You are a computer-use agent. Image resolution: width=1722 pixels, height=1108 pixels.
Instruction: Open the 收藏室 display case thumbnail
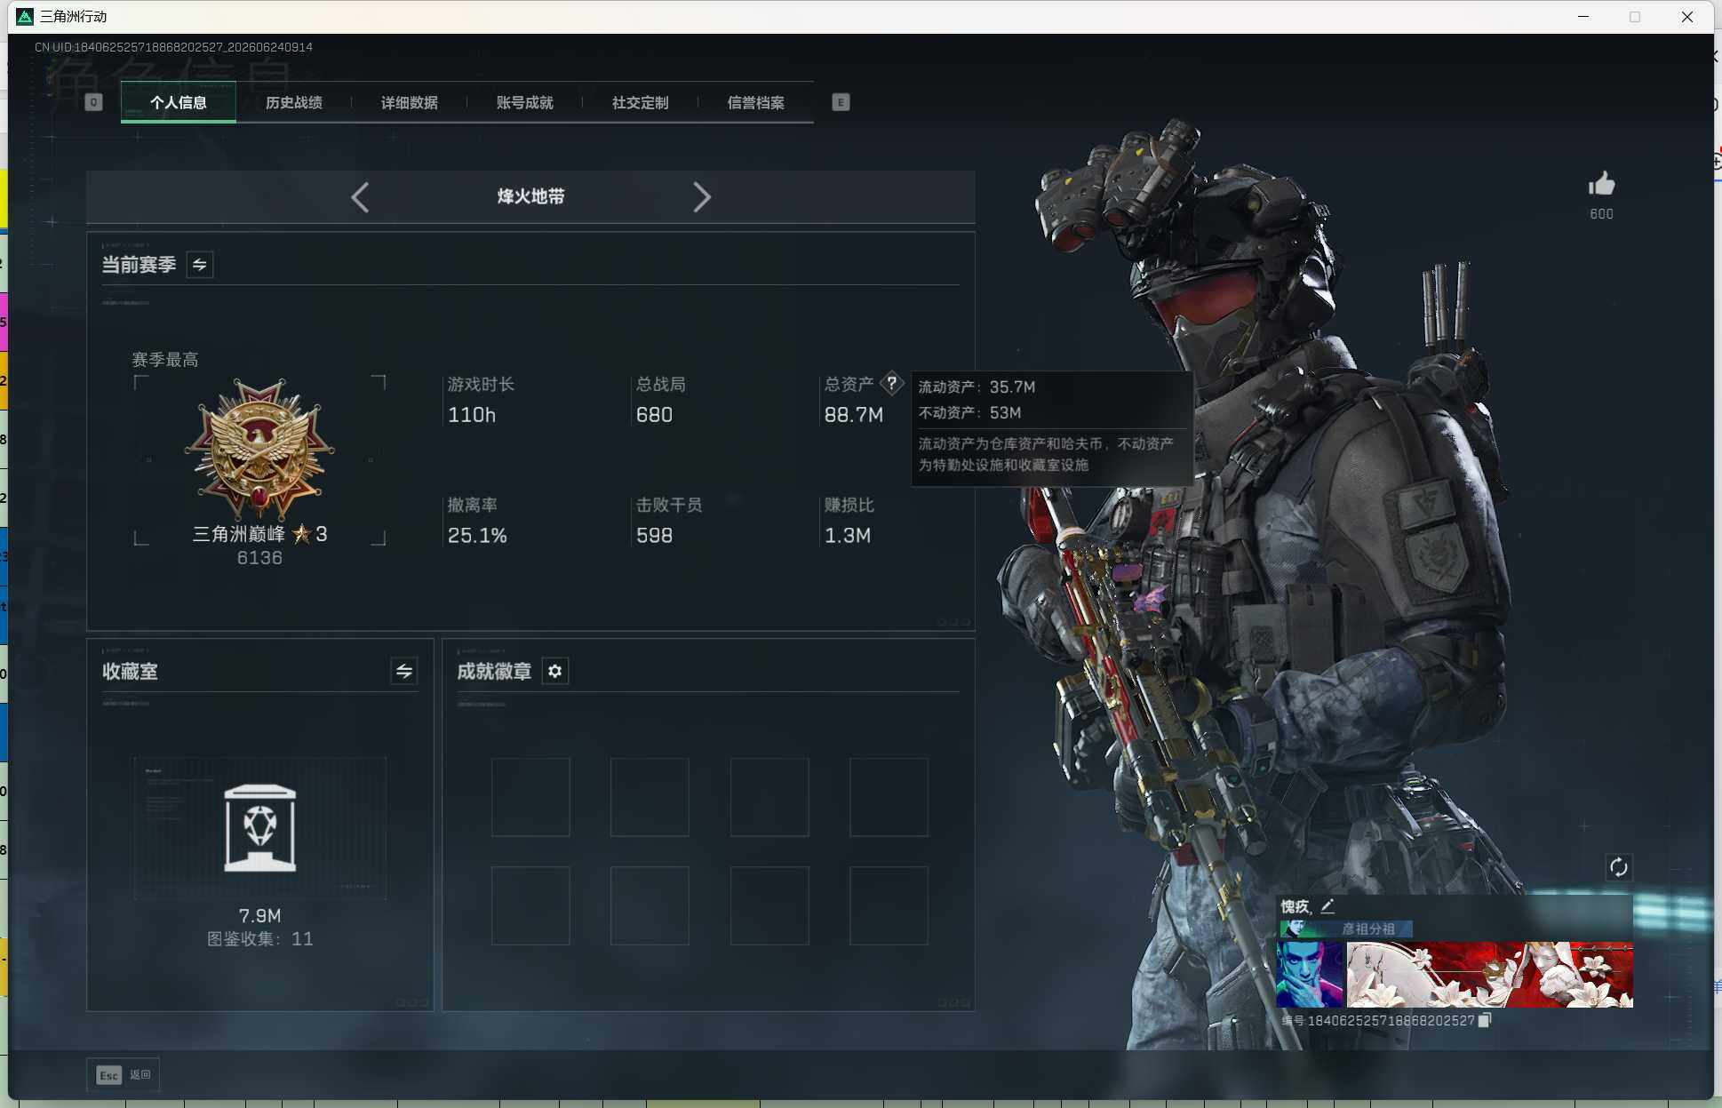pos(260,828)
